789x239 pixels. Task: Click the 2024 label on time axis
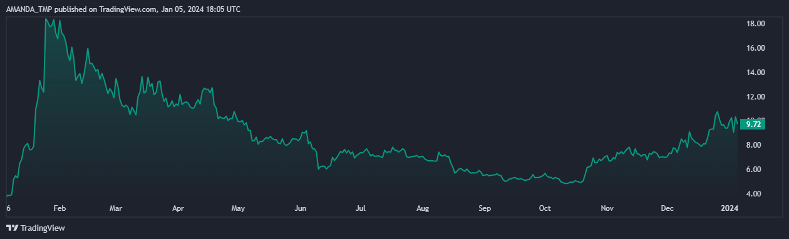point(730,208)
